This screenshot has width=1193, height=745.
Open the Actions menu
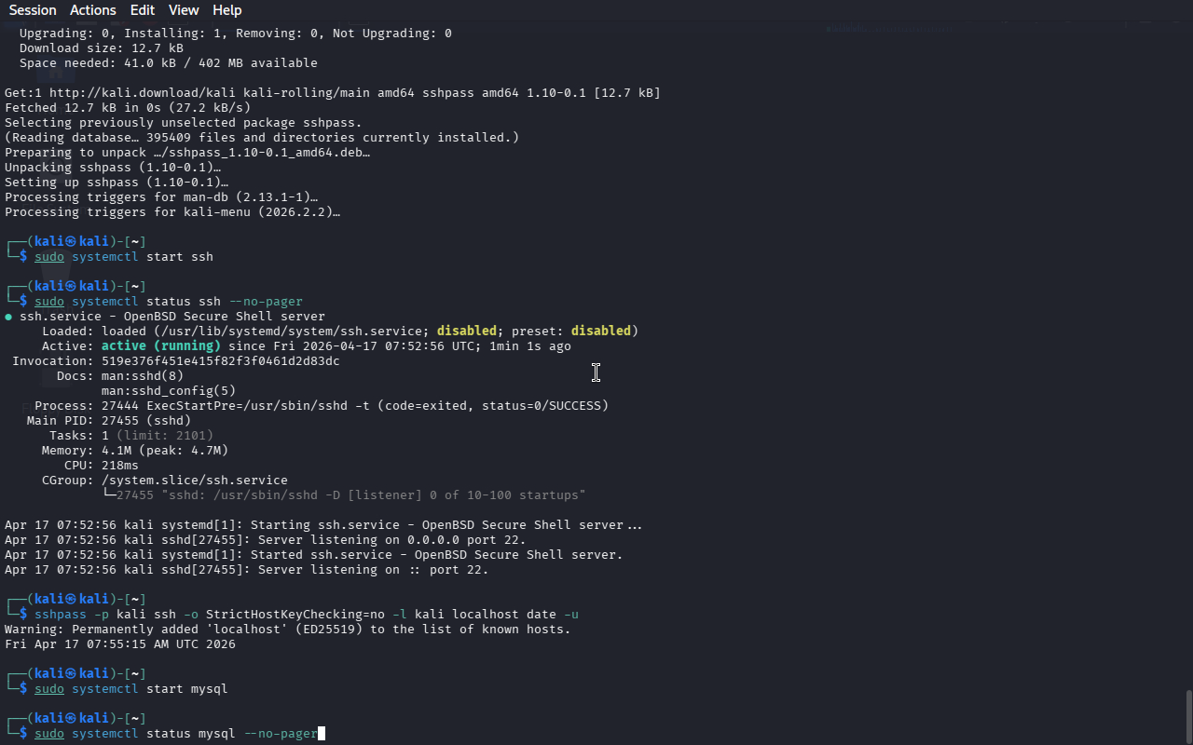click(93, 10)
